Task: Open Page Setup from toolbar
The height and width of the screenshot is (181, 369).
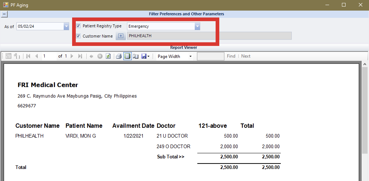Action: (135, 56)
